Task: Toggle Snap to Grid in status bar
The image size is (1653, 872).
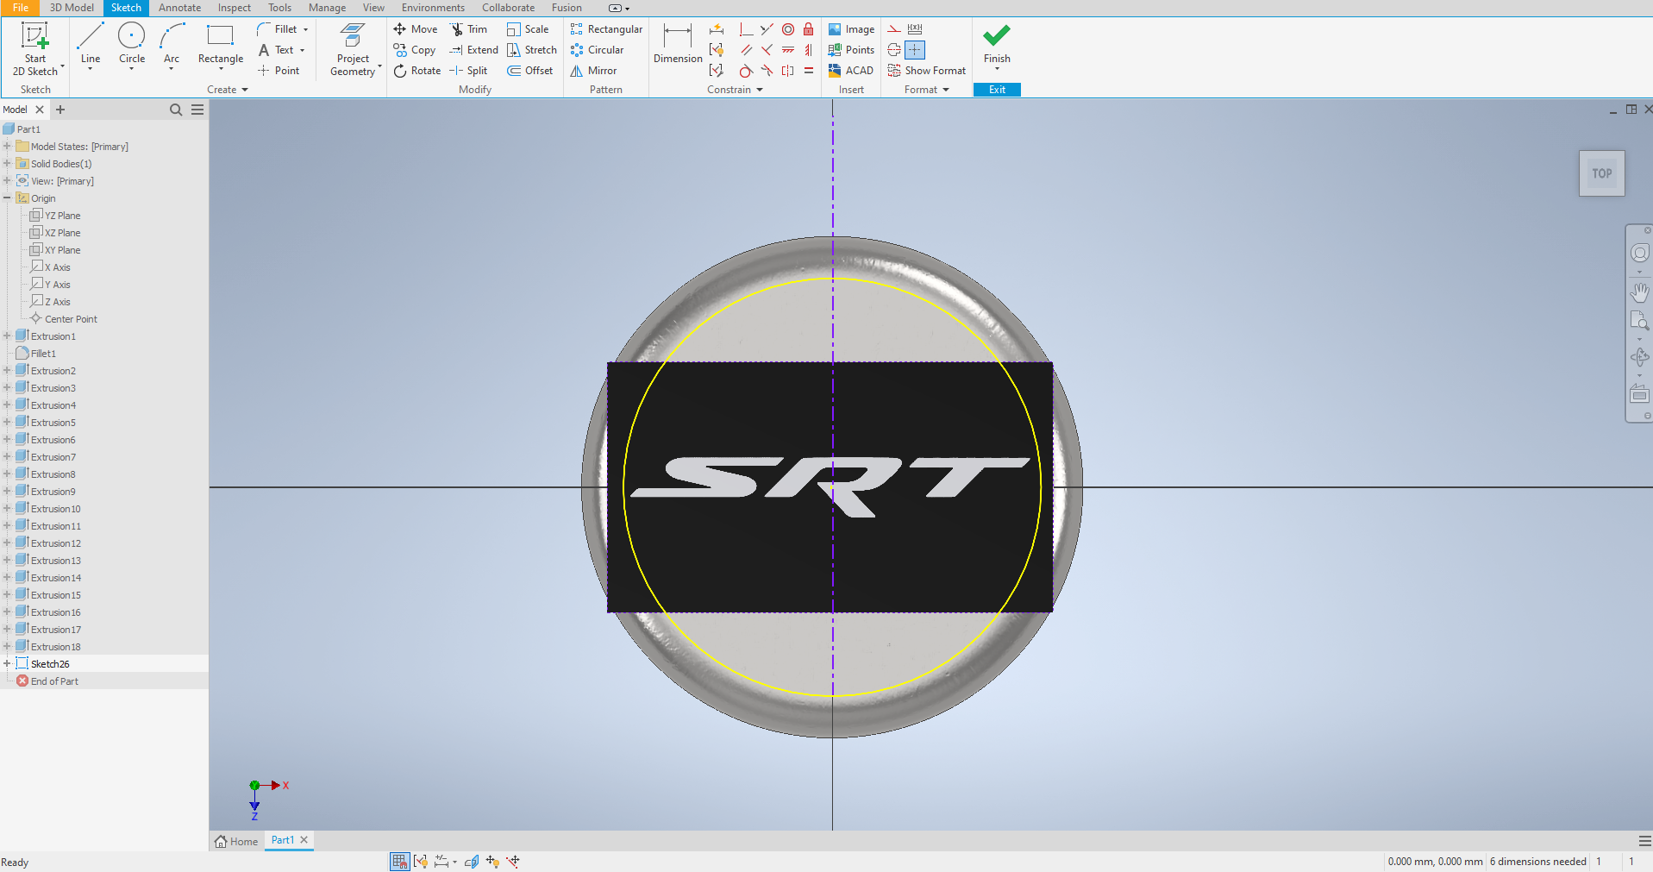Action: [x=399, y=861]
